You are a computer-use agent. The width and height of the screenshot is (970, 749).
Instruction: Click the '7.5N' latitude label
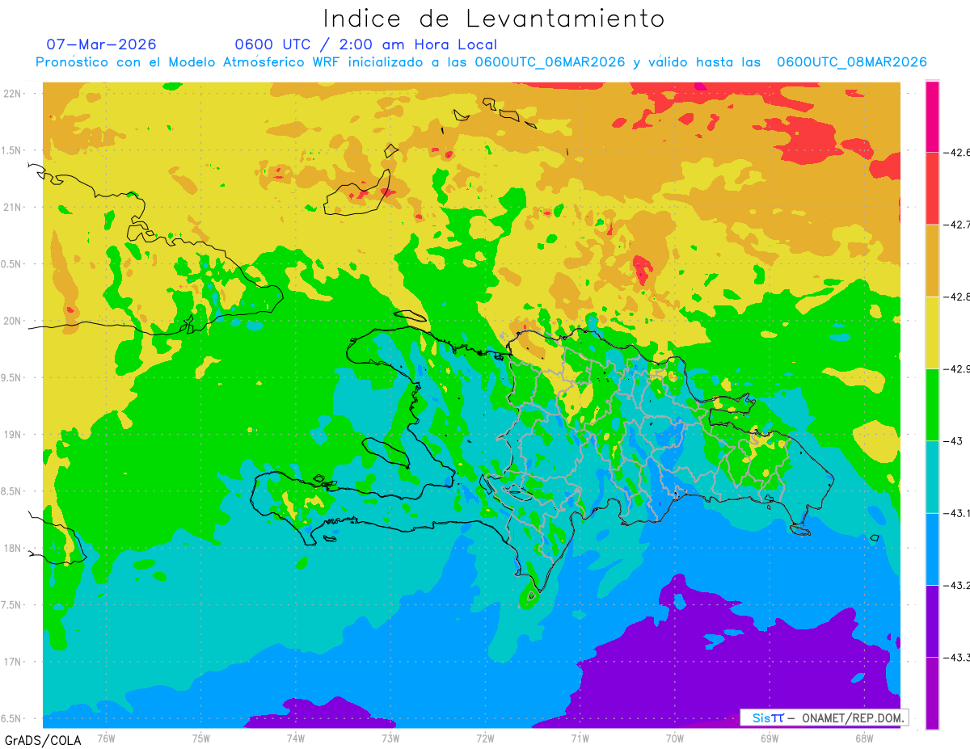[x=12, y=605]
